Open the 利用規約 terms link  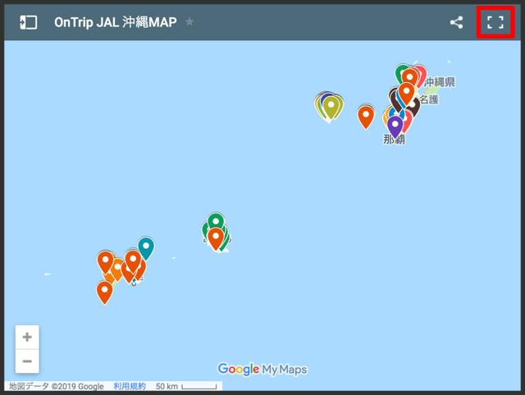coord(130,386)
